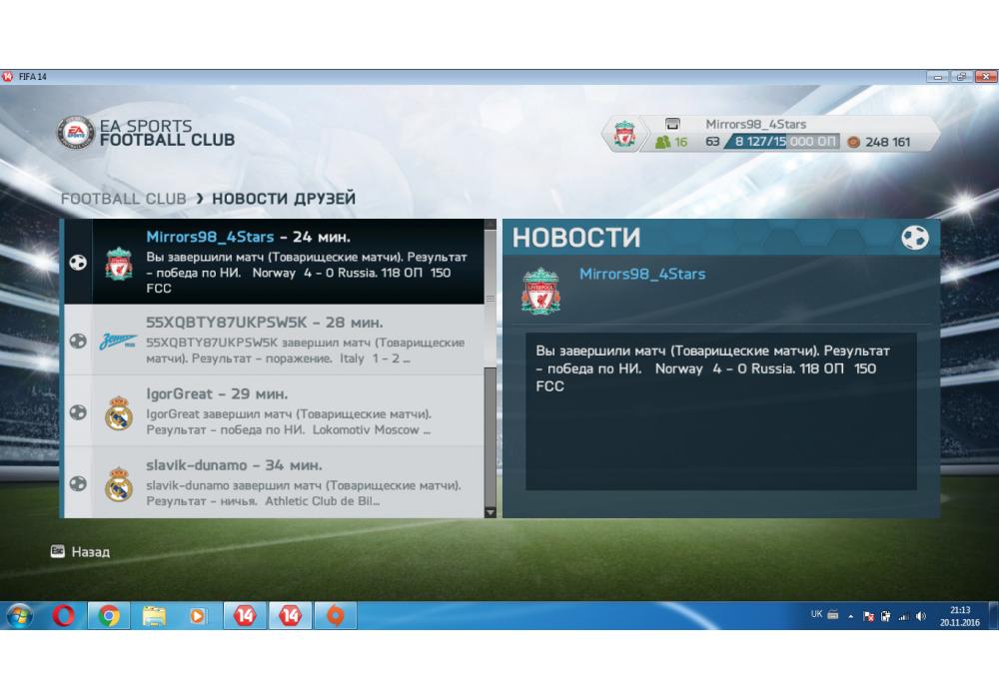Viewport: 999px width, 699px height.
Task: Click the Real Madrid crest on the IgorGreat row
Action: [x=119, y=413]
